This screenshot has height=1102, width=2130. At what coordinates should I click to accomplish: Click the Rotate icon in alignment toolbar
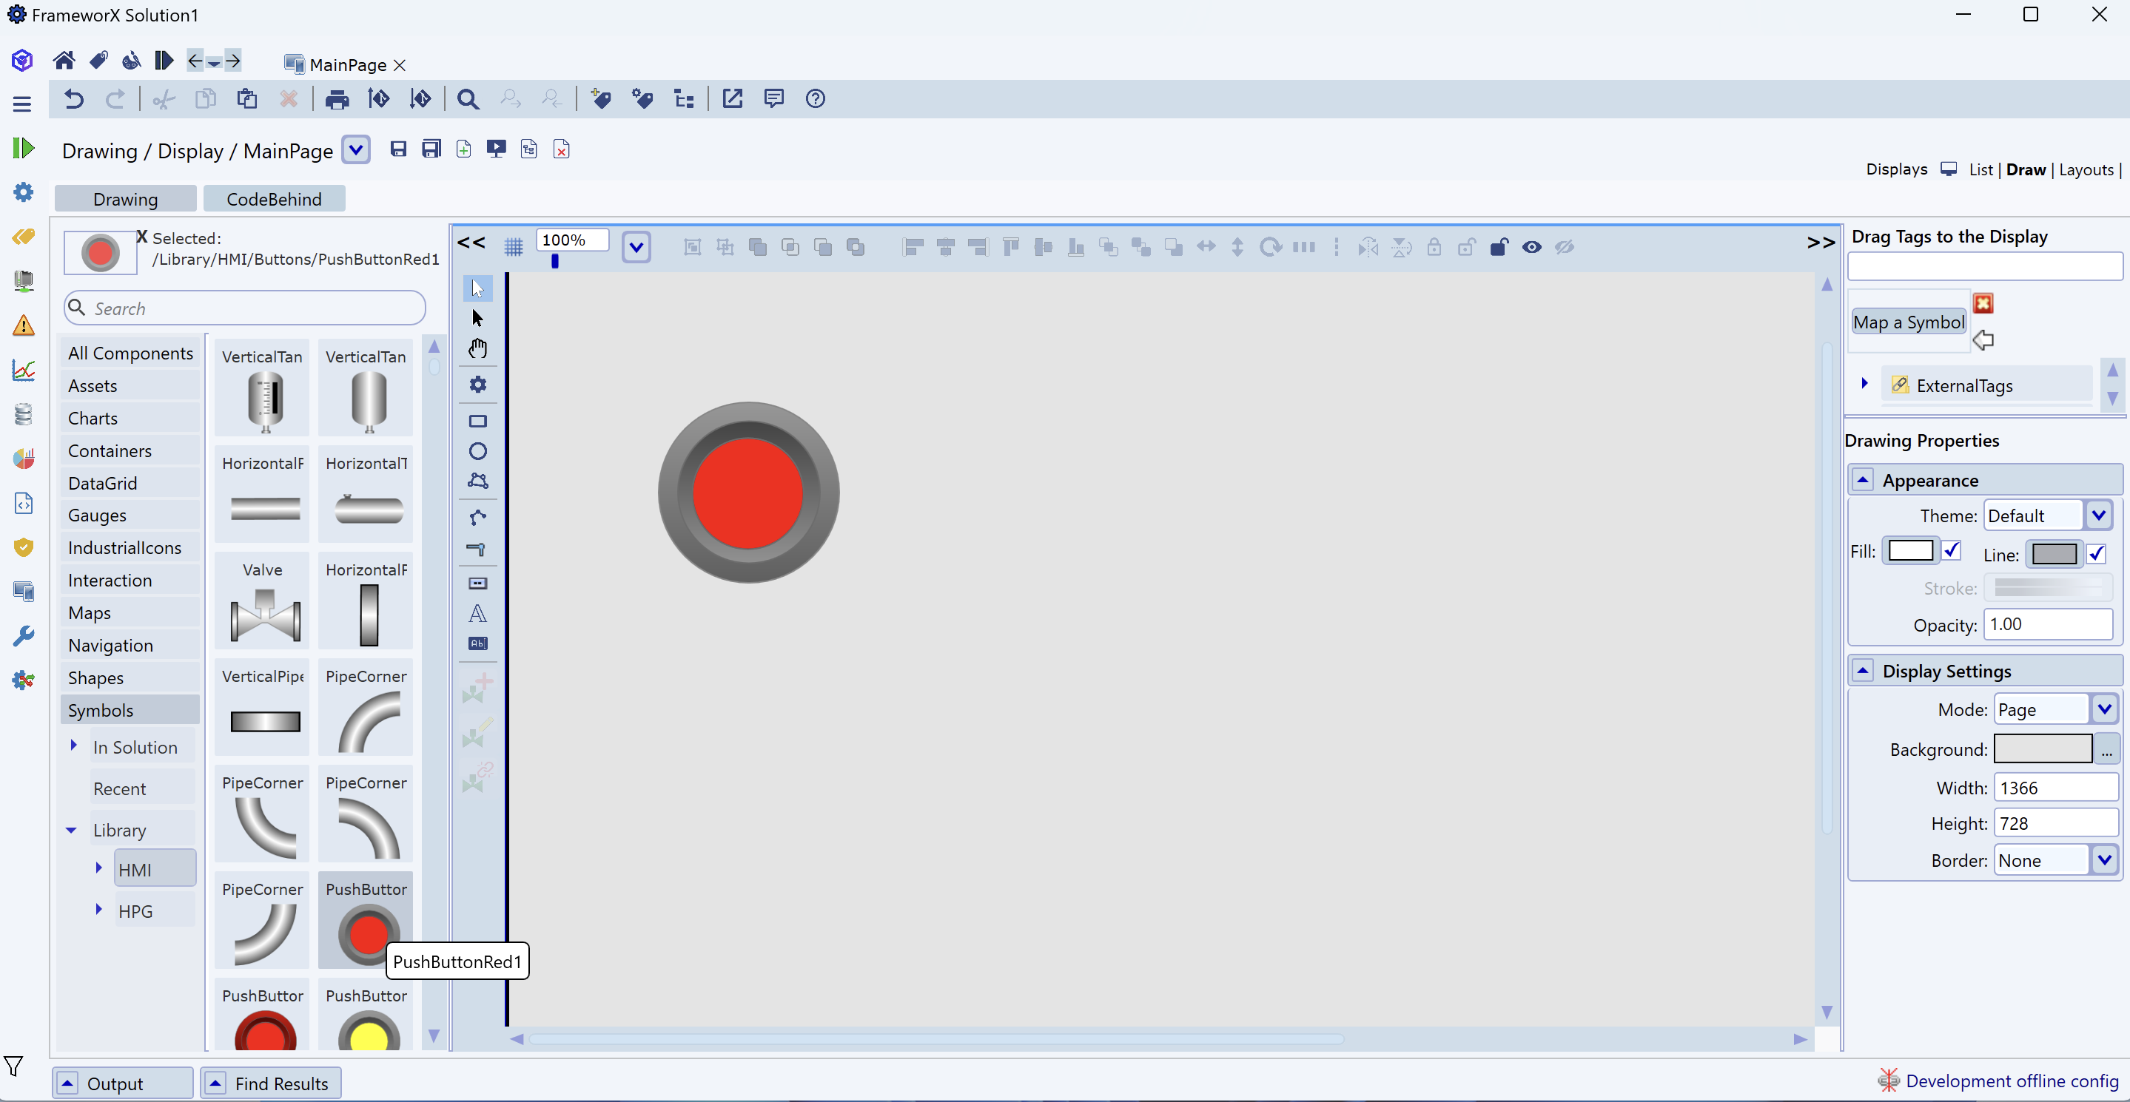coord(1271,247)
